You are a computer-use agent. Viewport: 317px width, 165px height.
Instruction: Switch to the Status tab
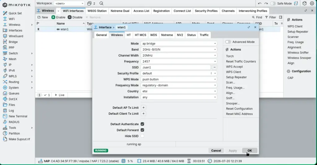coord(191,35)
